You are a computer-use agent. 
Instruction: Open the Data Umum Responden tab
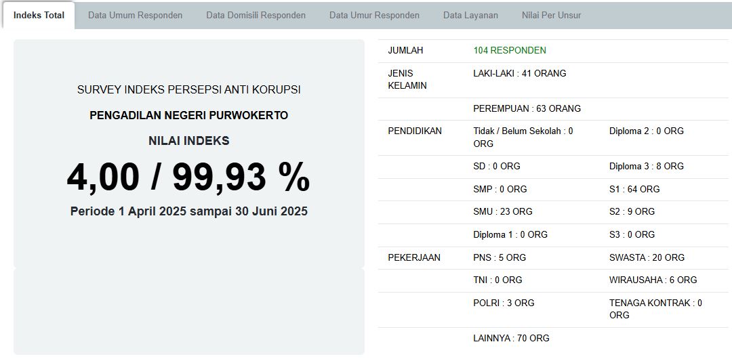(135, 15)
